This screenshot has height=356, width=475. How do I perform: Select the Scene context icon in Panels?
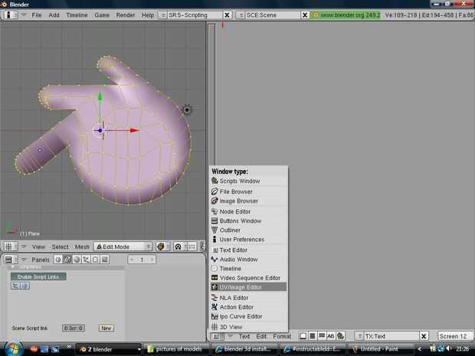click(x=104, y=260)
